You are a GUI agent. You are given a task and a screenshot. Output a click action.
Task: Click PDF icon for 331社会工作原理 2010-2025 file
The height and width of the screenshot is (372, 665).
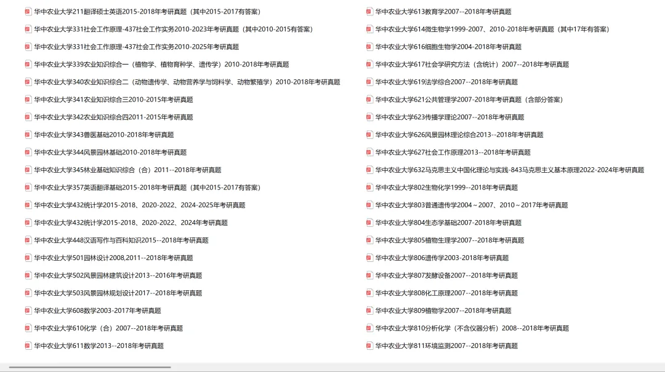(x=28, y=47)
